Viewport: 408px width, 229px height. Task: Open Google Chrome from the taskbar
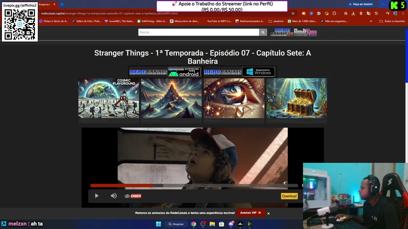193,224
